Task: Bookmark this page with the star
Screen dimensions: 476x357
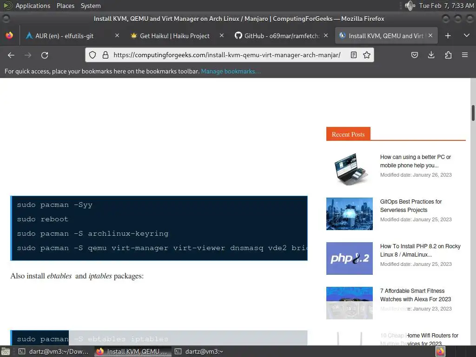Action: click(367, 55)
